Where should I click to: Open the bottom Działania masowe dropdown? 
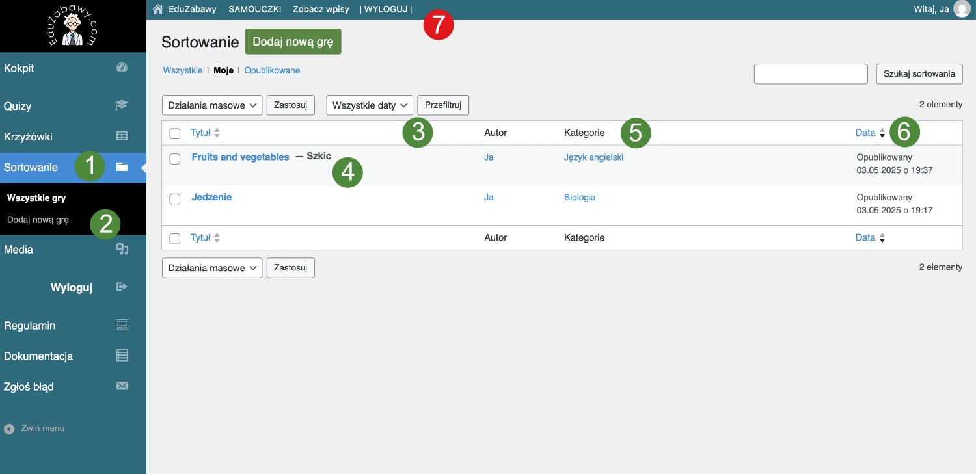coord(211,268)
